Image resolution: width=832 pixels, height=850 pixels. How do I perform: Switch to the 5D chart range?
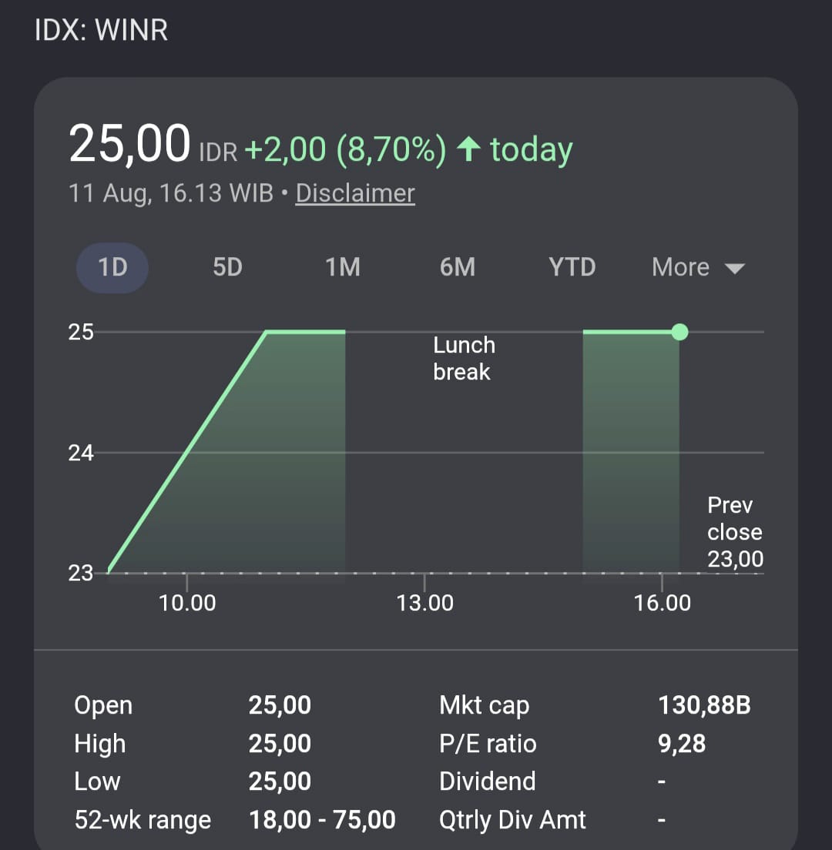[227, 268]
